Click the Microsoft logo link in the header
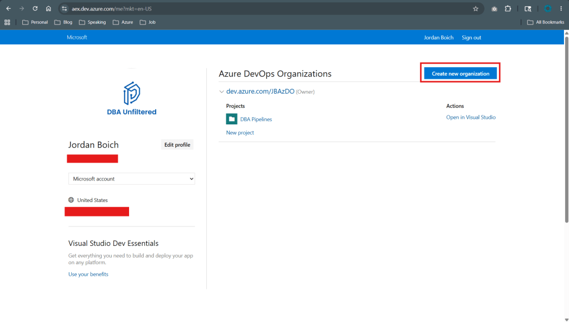Screen dimensions: 569x322 [x=77, y=37]
